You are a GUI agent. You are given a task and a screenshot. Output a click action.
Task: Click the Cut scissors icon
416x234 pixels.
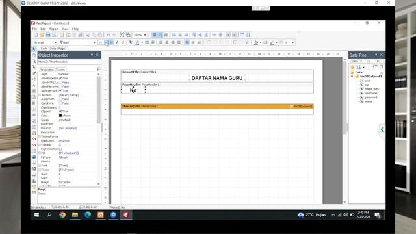tap(88, 35)
